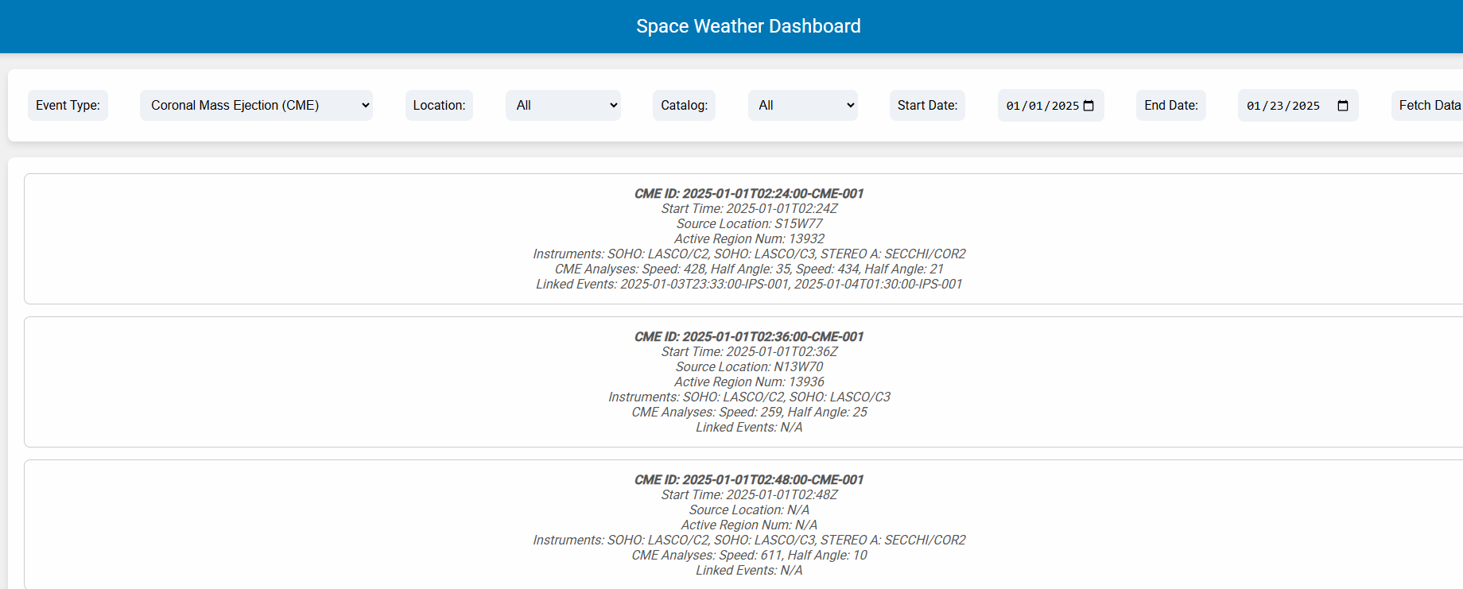
Task: Click Start Time: 2025-01-01T02:36Z line
Action: pos(749,351)
